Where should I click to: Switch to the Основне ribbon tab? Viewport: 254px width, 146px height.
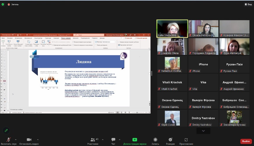click(10, 38)
